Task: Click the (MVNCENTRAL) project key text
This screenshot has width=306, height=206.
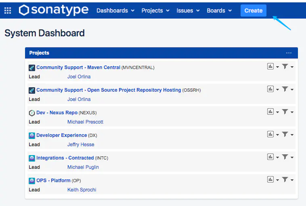Action: click(138, 67)
